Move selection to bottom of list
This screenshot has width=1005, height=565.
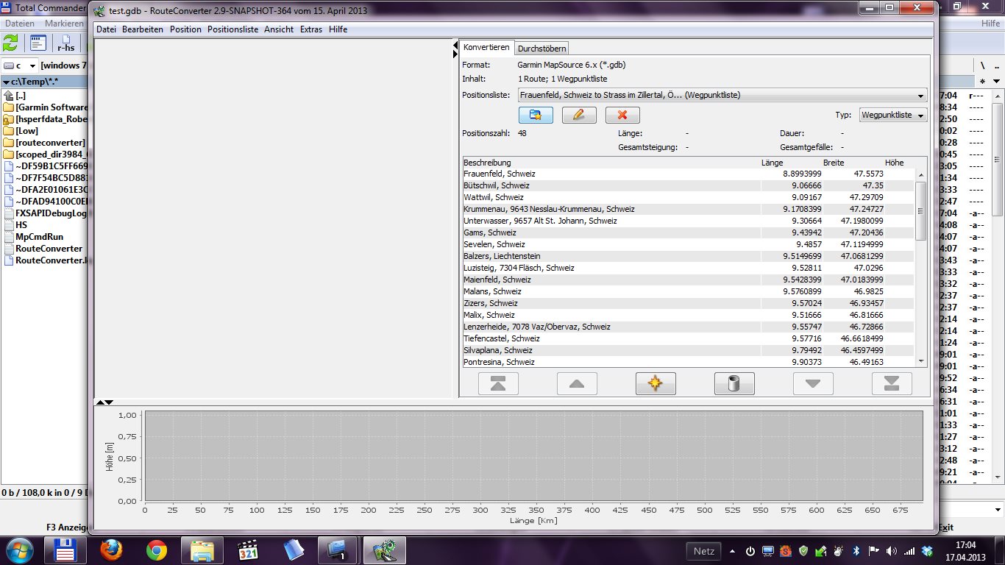[892, 383]
